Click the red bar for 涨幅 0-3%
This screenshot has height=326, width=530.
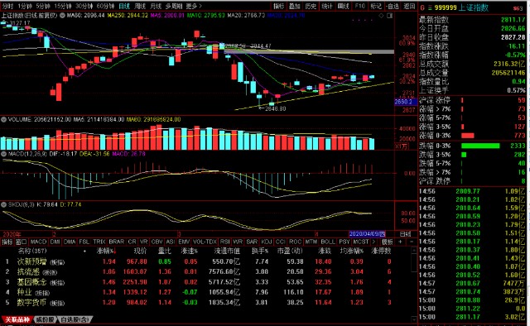click(468, 136)
